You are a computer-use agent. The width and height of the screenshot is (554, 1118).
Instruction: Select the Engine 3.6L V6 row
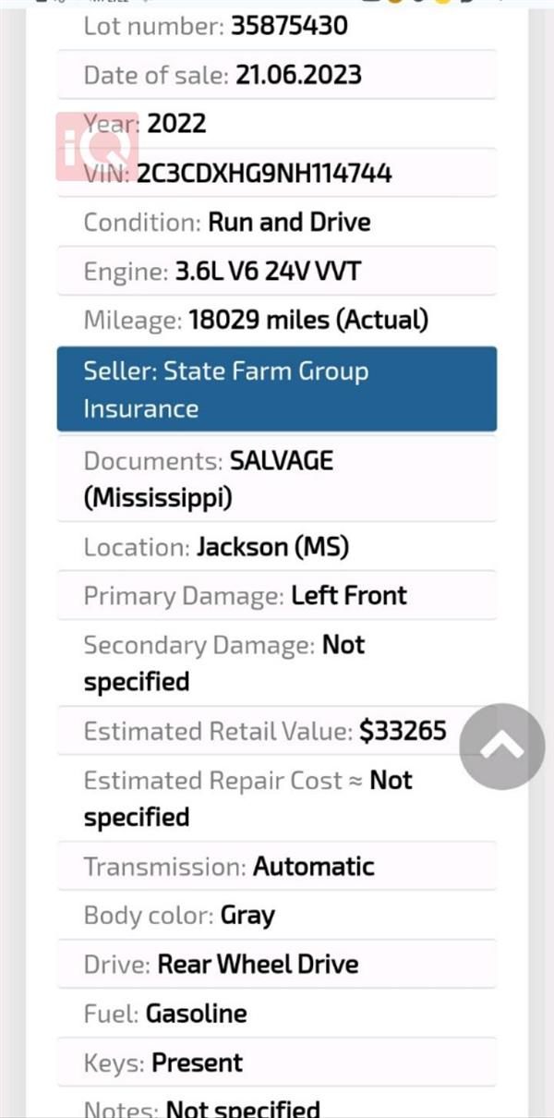277,272
